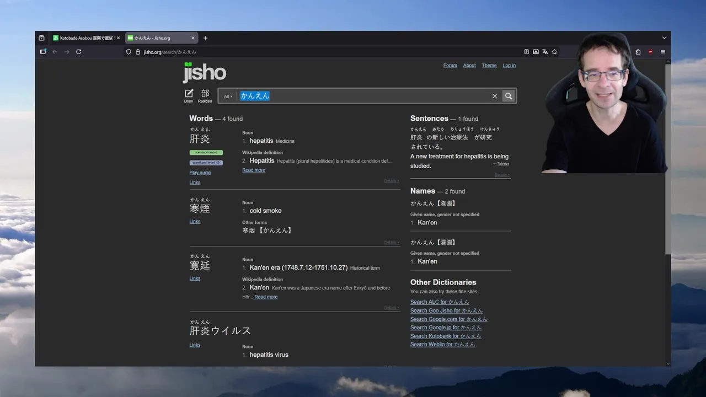Click the Log in link
The image size is (706, 397).
(x=509, y=66)
